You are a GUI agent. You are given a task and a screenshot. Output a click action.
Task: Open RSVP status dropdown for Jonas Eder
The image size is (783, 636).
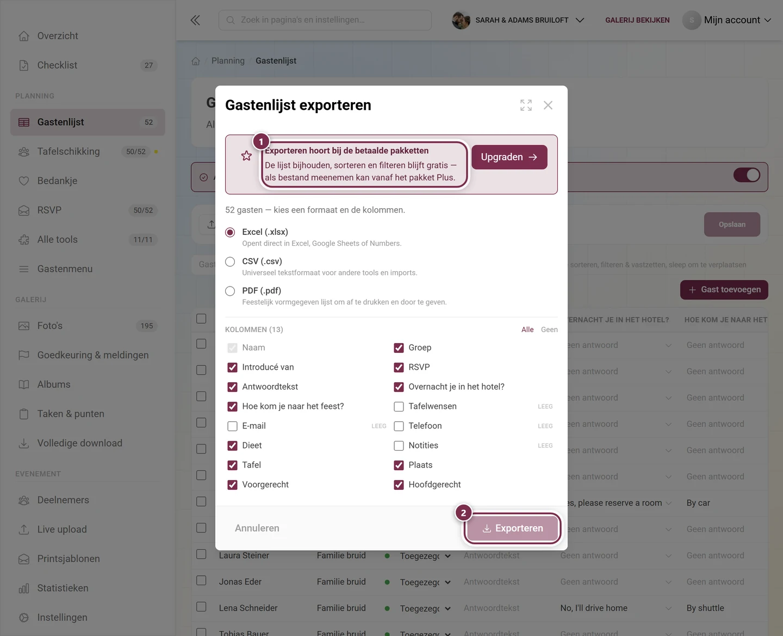point(425,582)
